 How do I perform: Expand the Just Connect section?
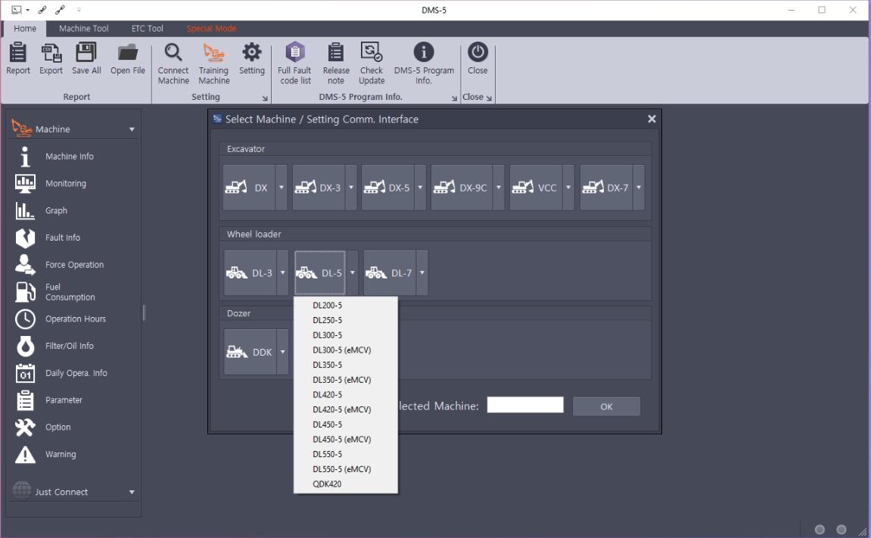pyautogui.click(x=132, y=493)
